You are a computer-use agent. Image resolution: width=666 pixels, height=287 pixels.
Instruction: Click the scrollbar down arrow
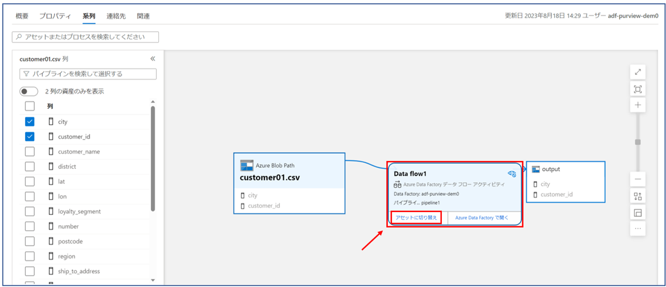[x=153, y=280]
